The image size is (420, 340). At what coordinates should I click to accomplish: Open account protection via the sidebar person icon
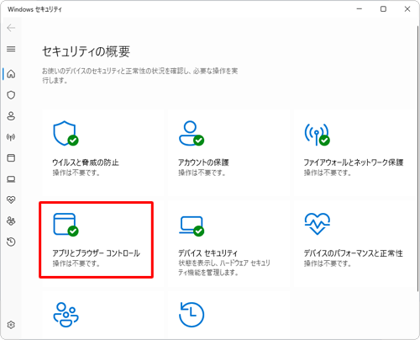11,116
